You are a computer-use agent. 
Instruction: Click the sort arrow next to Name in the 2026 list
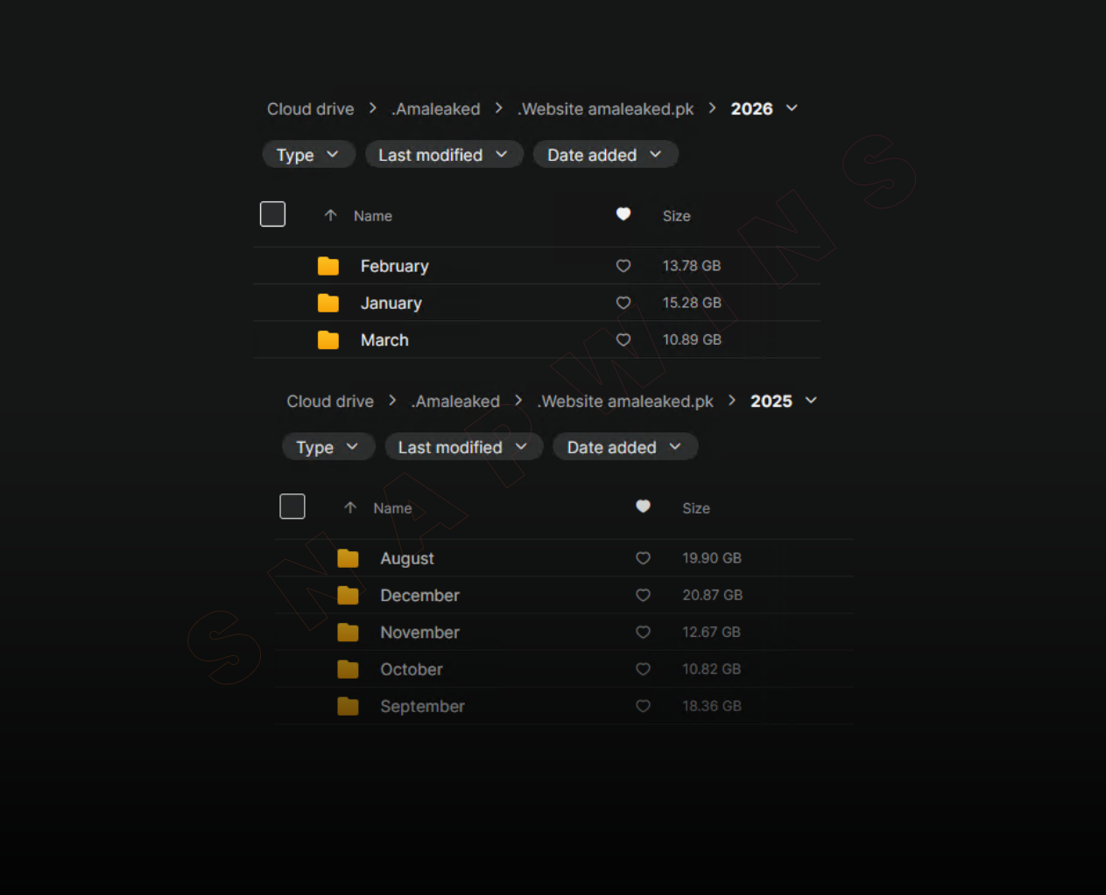(330, 215)
